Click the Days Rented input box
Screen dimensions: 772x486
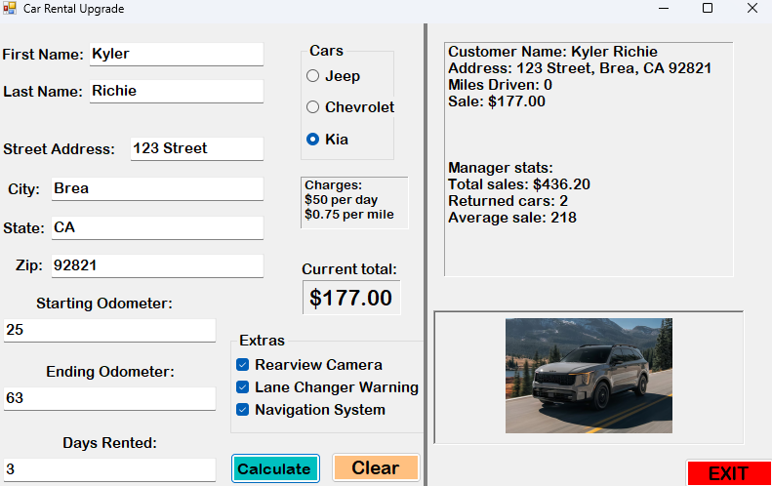pyautogui.click(x=108, y=469)
